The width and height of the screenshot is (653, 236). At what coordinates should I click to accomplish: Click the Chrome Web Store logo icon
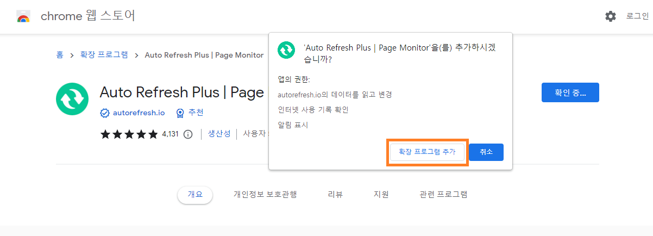[23, 16]
